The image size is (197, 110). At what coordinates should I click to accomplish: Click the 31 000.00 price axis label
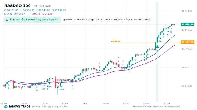(x=187, y=11)
